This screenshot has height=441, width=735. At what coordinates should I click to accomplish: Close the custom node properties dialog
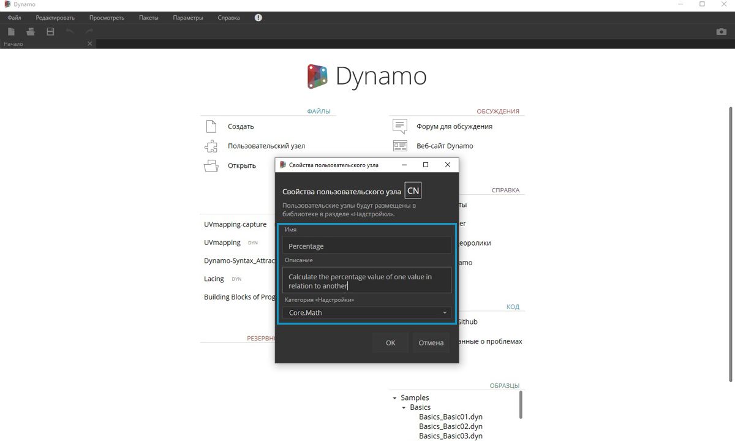447,165
